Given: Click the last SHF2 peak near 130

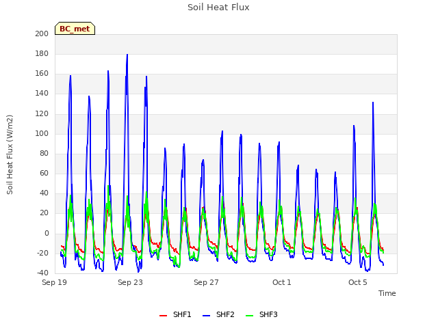Looking at the screenshot, I should (x=373, y=102).
